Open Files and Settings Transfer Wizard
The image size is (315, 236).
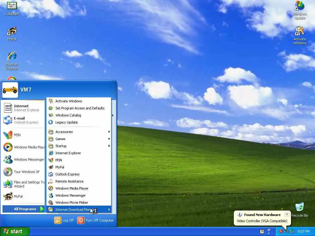23,184
